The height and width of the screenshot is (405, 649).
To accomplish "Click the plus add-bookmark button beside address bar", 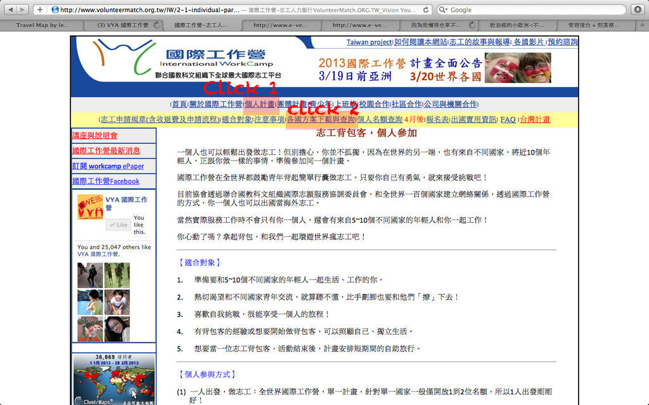I will point(40,9).
